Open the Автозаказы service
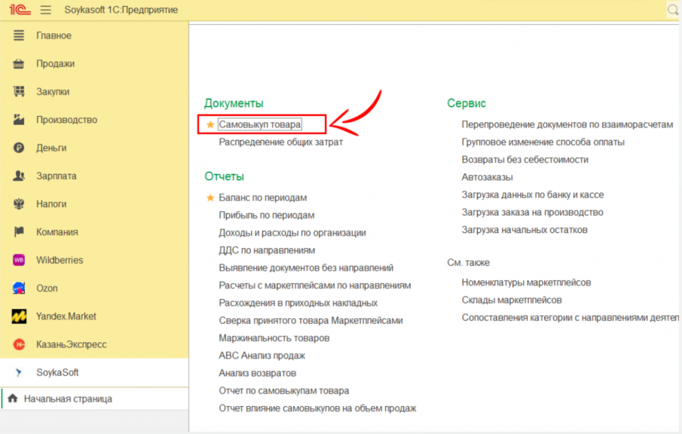This screenshot has height=434, width=682. [x=487, y=177]
